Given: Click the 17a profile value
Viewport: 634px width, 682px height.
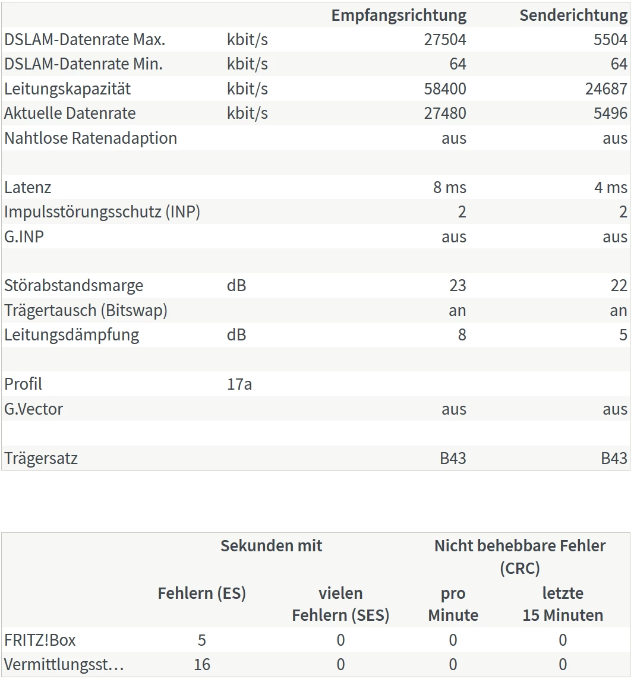Looking at the screenshot, I should click(239, 384).
